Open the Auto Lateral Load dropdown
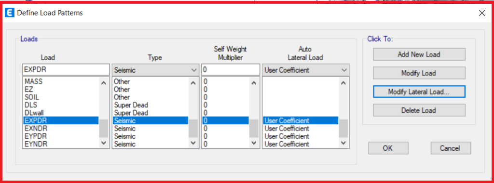This screenshot has width=494, height=183. point(305,70)
